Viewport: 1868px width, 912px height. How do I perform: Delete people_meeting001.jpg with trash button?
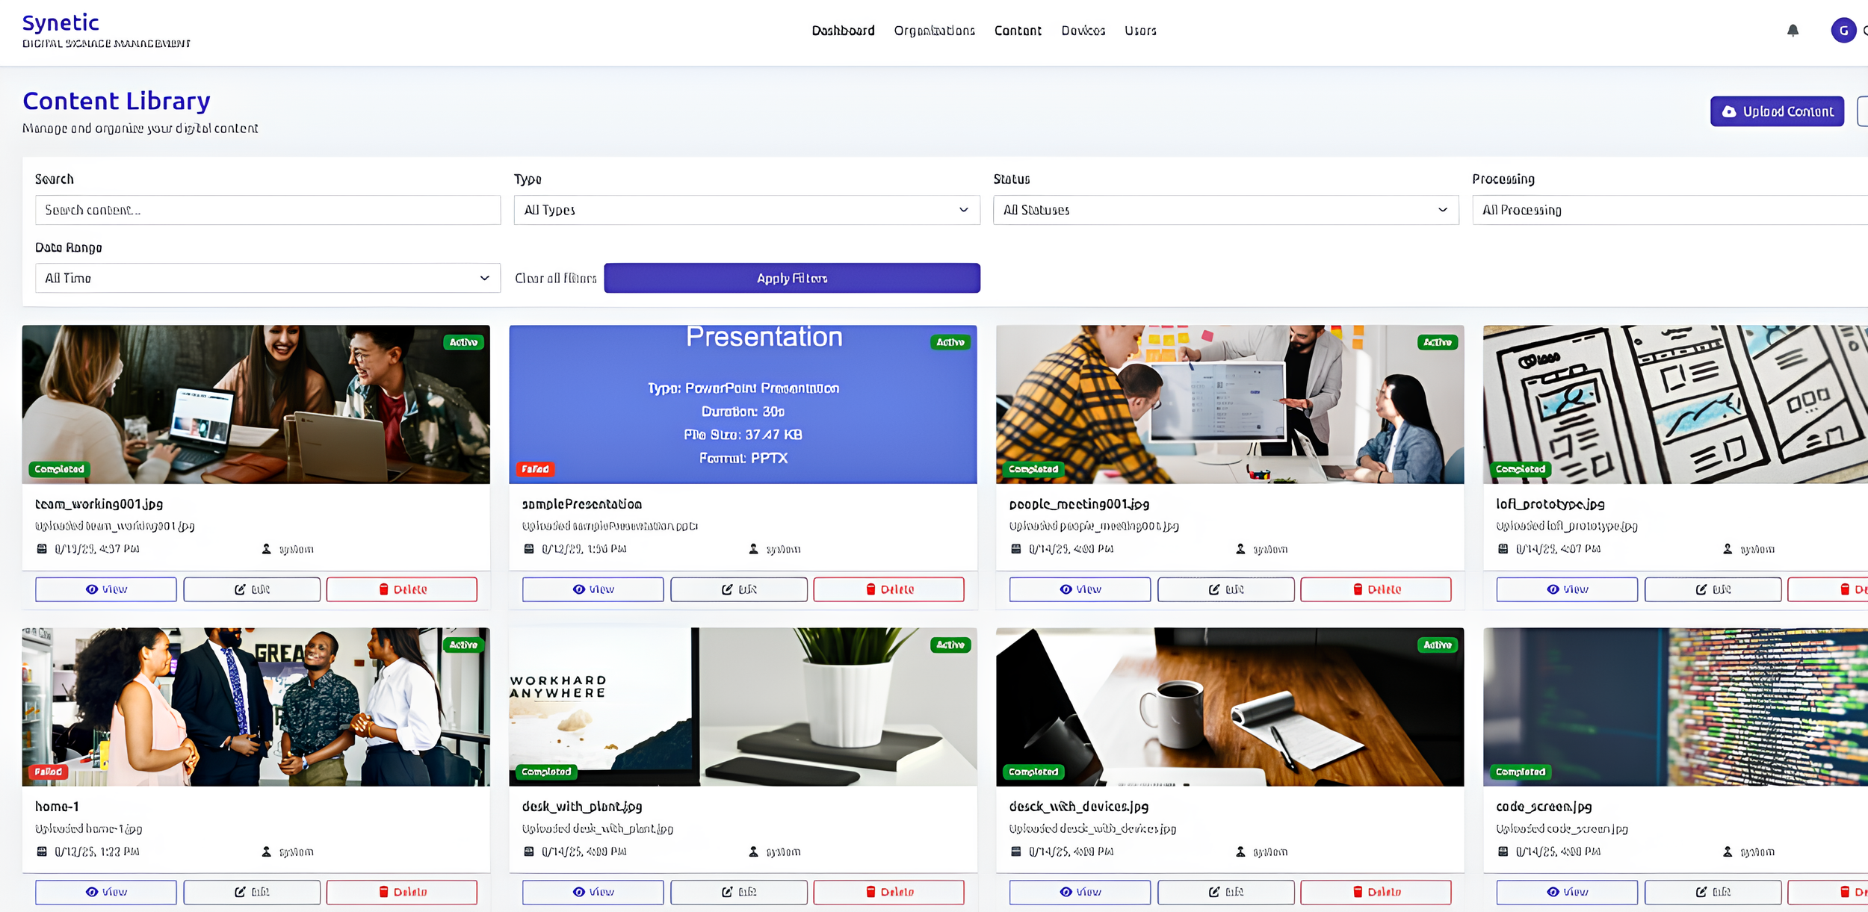[1376, 589]
